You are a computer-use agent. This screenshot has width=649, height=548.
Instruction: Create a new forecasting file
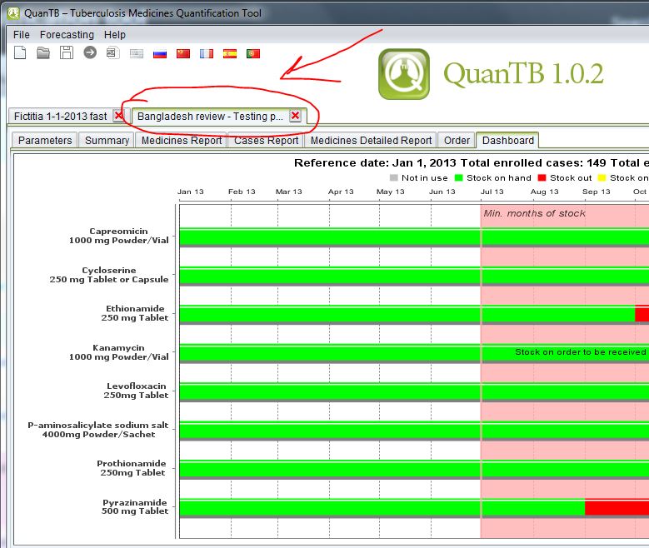pyautogui.click(x=20, y=53)
